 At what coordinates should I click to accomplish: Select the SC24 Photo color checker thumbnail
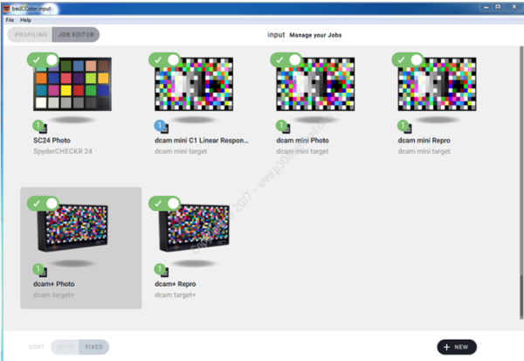72,84
